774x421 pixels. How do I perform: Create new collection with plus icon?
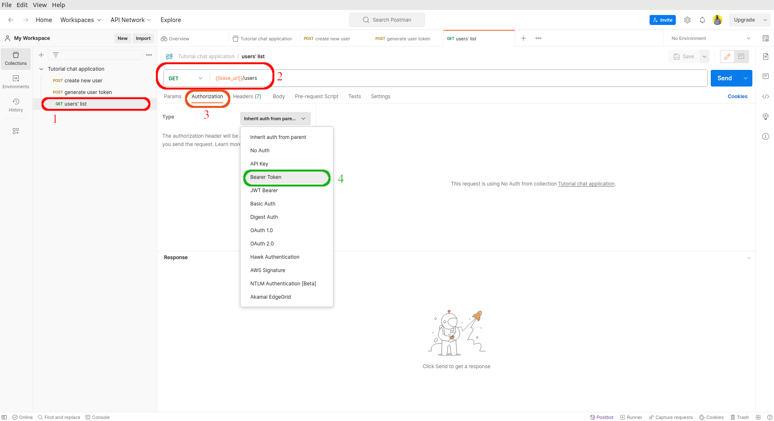coord(41,55)
